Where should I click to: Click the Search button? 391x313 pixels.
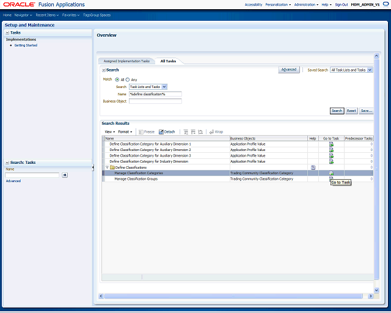point(337,111)
